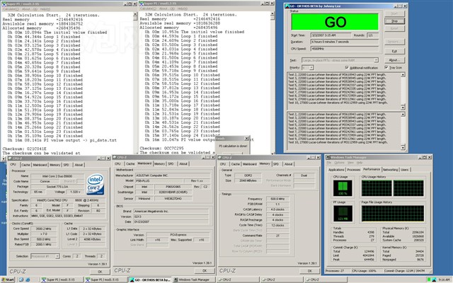Screen dimensions: 453x283
Task: Switch to Task Manager Processes tab
Action: pyautogui.click(x=353, y=170)
